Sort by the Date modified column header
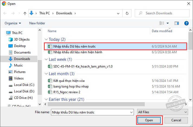The image size is (193, 127). point(162,31)
